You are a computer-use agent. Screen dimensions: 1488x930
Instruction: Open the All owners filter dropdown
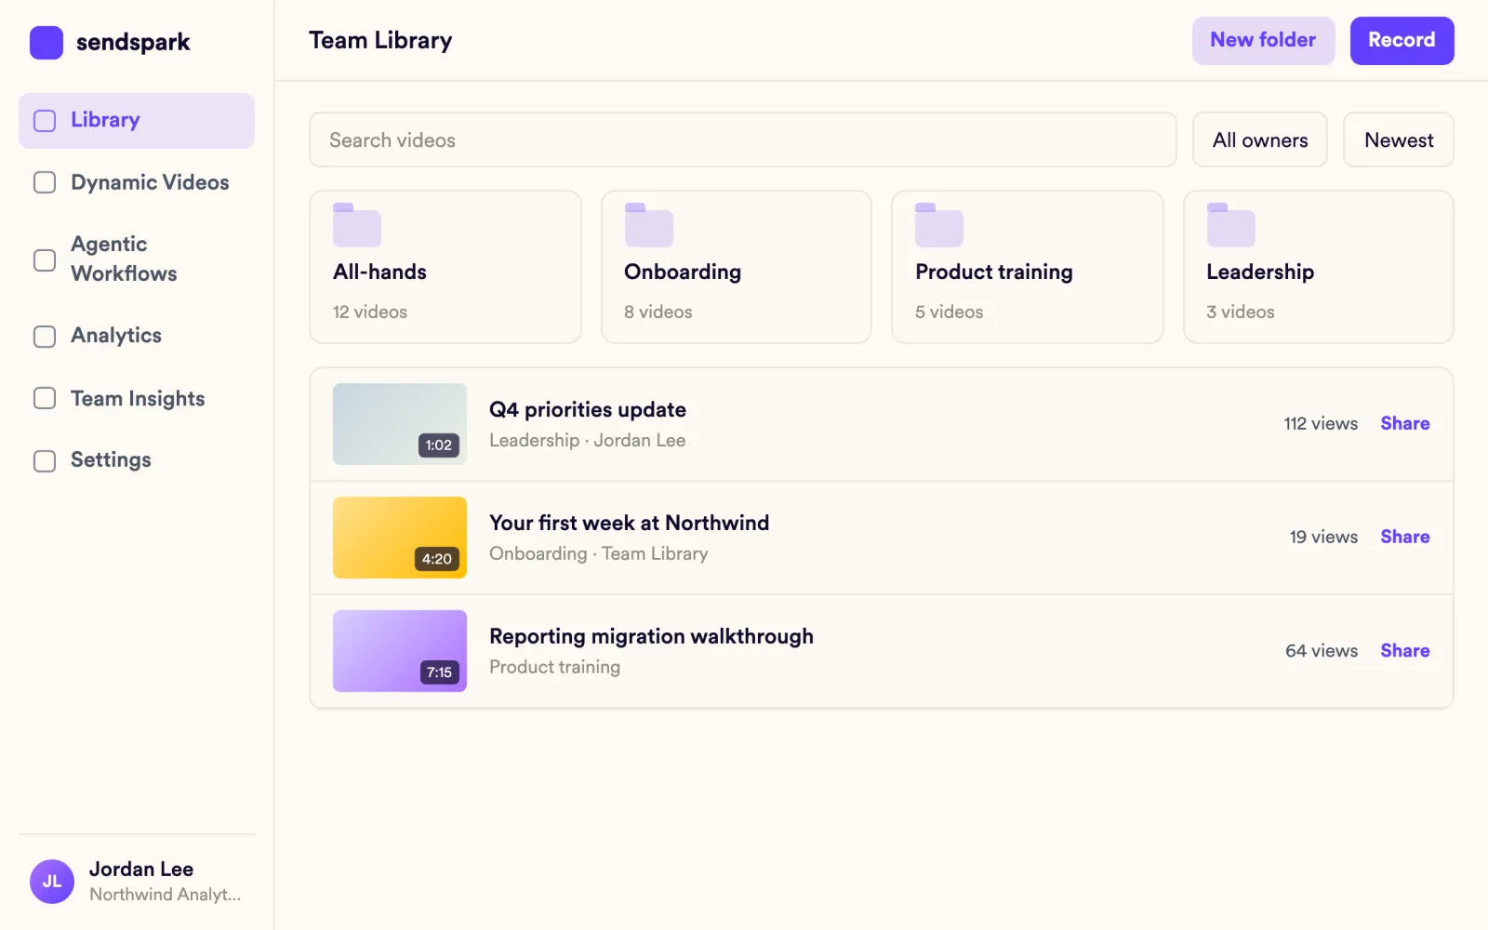[1260, 140]
